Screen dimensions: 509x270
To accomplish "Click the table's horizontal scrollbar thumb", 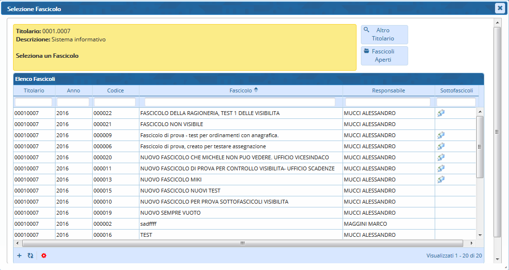I will tap(242, 244).
